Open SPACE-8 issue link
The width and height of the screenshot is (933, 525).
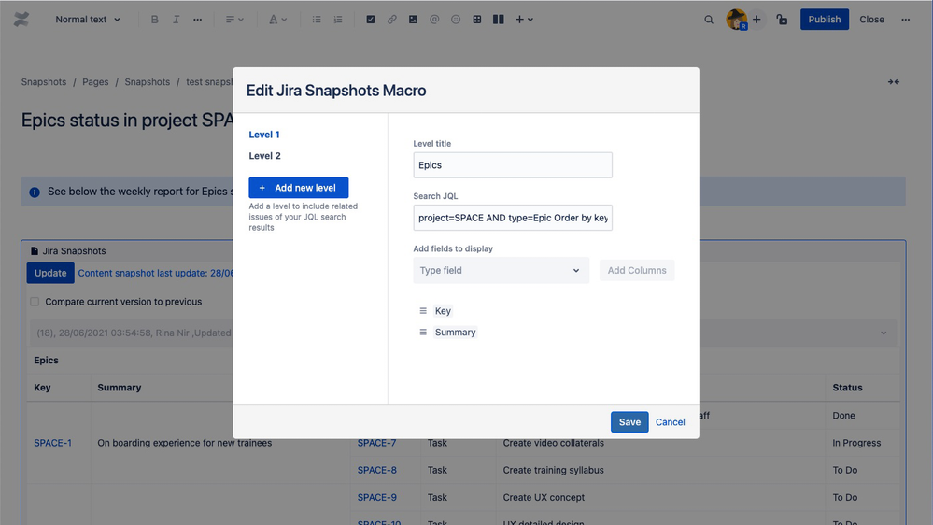(377, 470)
